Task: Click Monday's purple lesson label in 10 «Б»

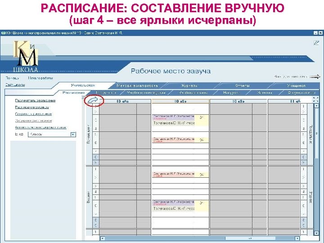Action: [173, 117]
